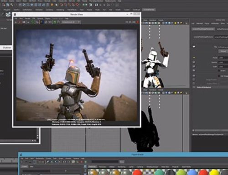The width and height of the screenshot is (228, 175).
Task: Select the blue material swatch in Hypershade
Action: pos(192,172)
